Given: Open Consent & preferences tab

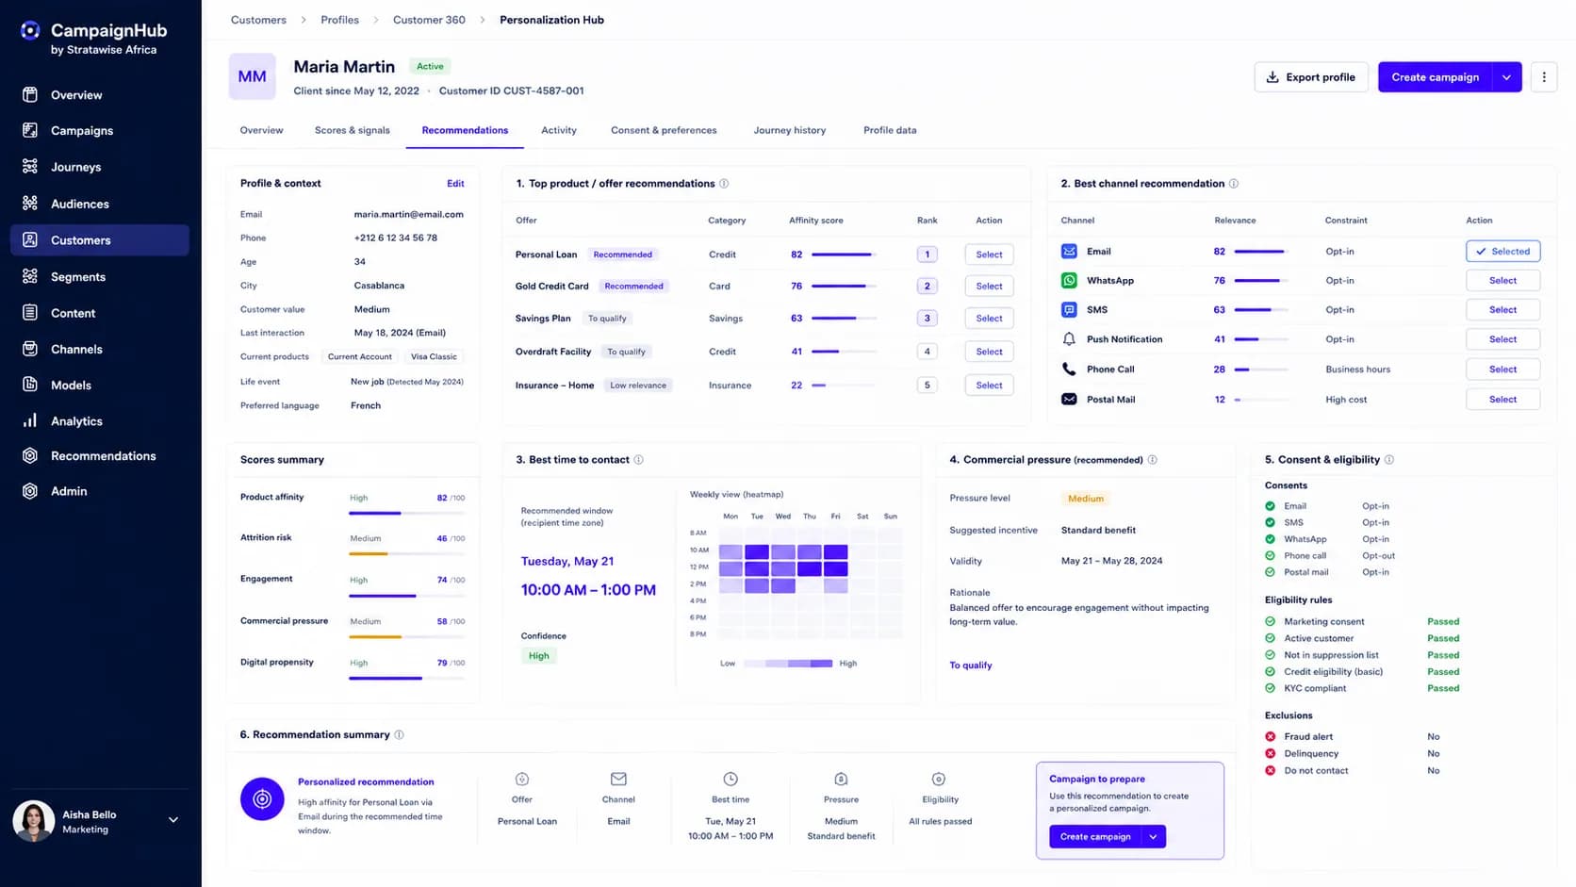Looking at the screenshot, I should click(664, 130).
